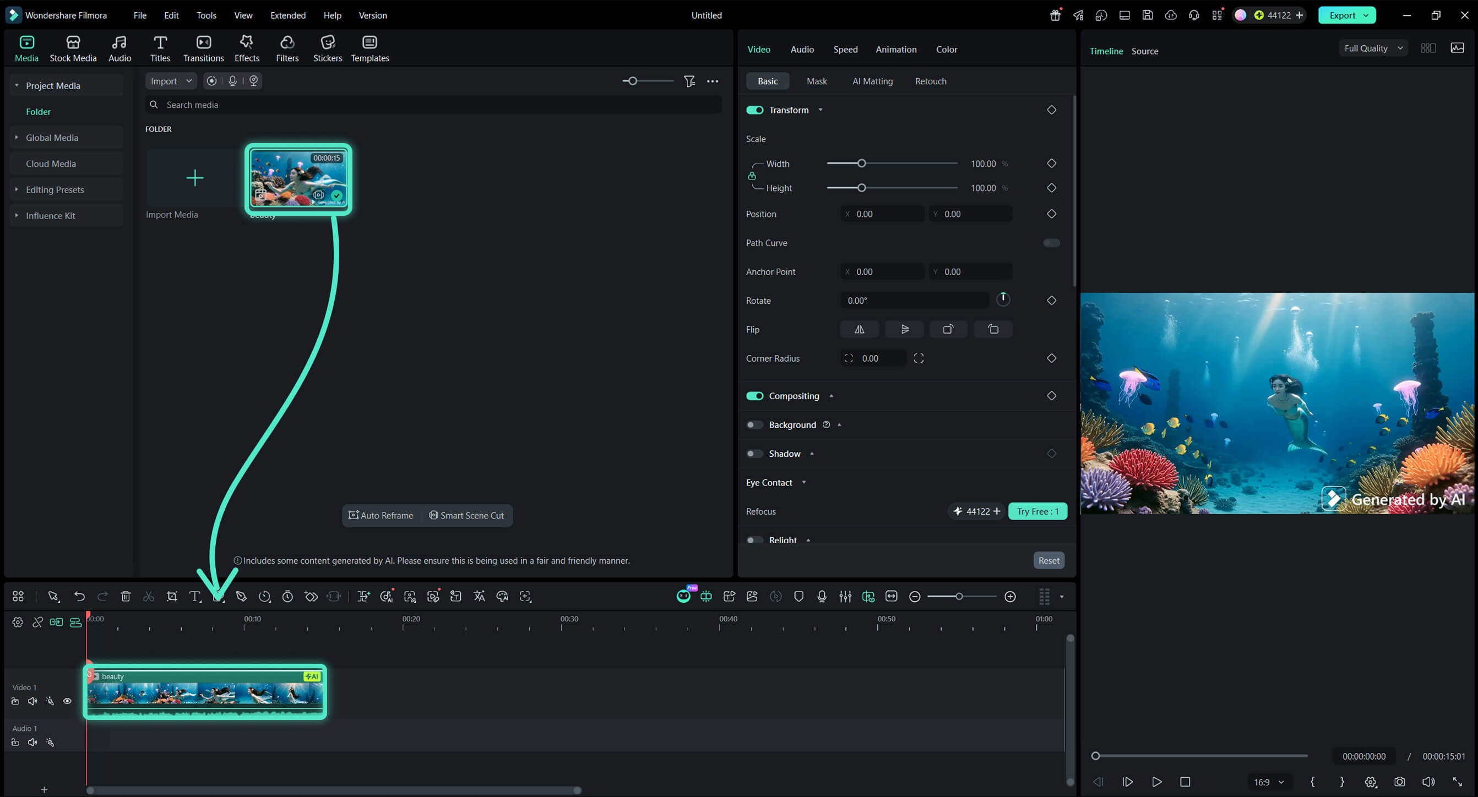Image resolution: width=1478 pixels, height=797 pixels.
Task: Toggle the Compositing switch
Action: click(754, 396)
